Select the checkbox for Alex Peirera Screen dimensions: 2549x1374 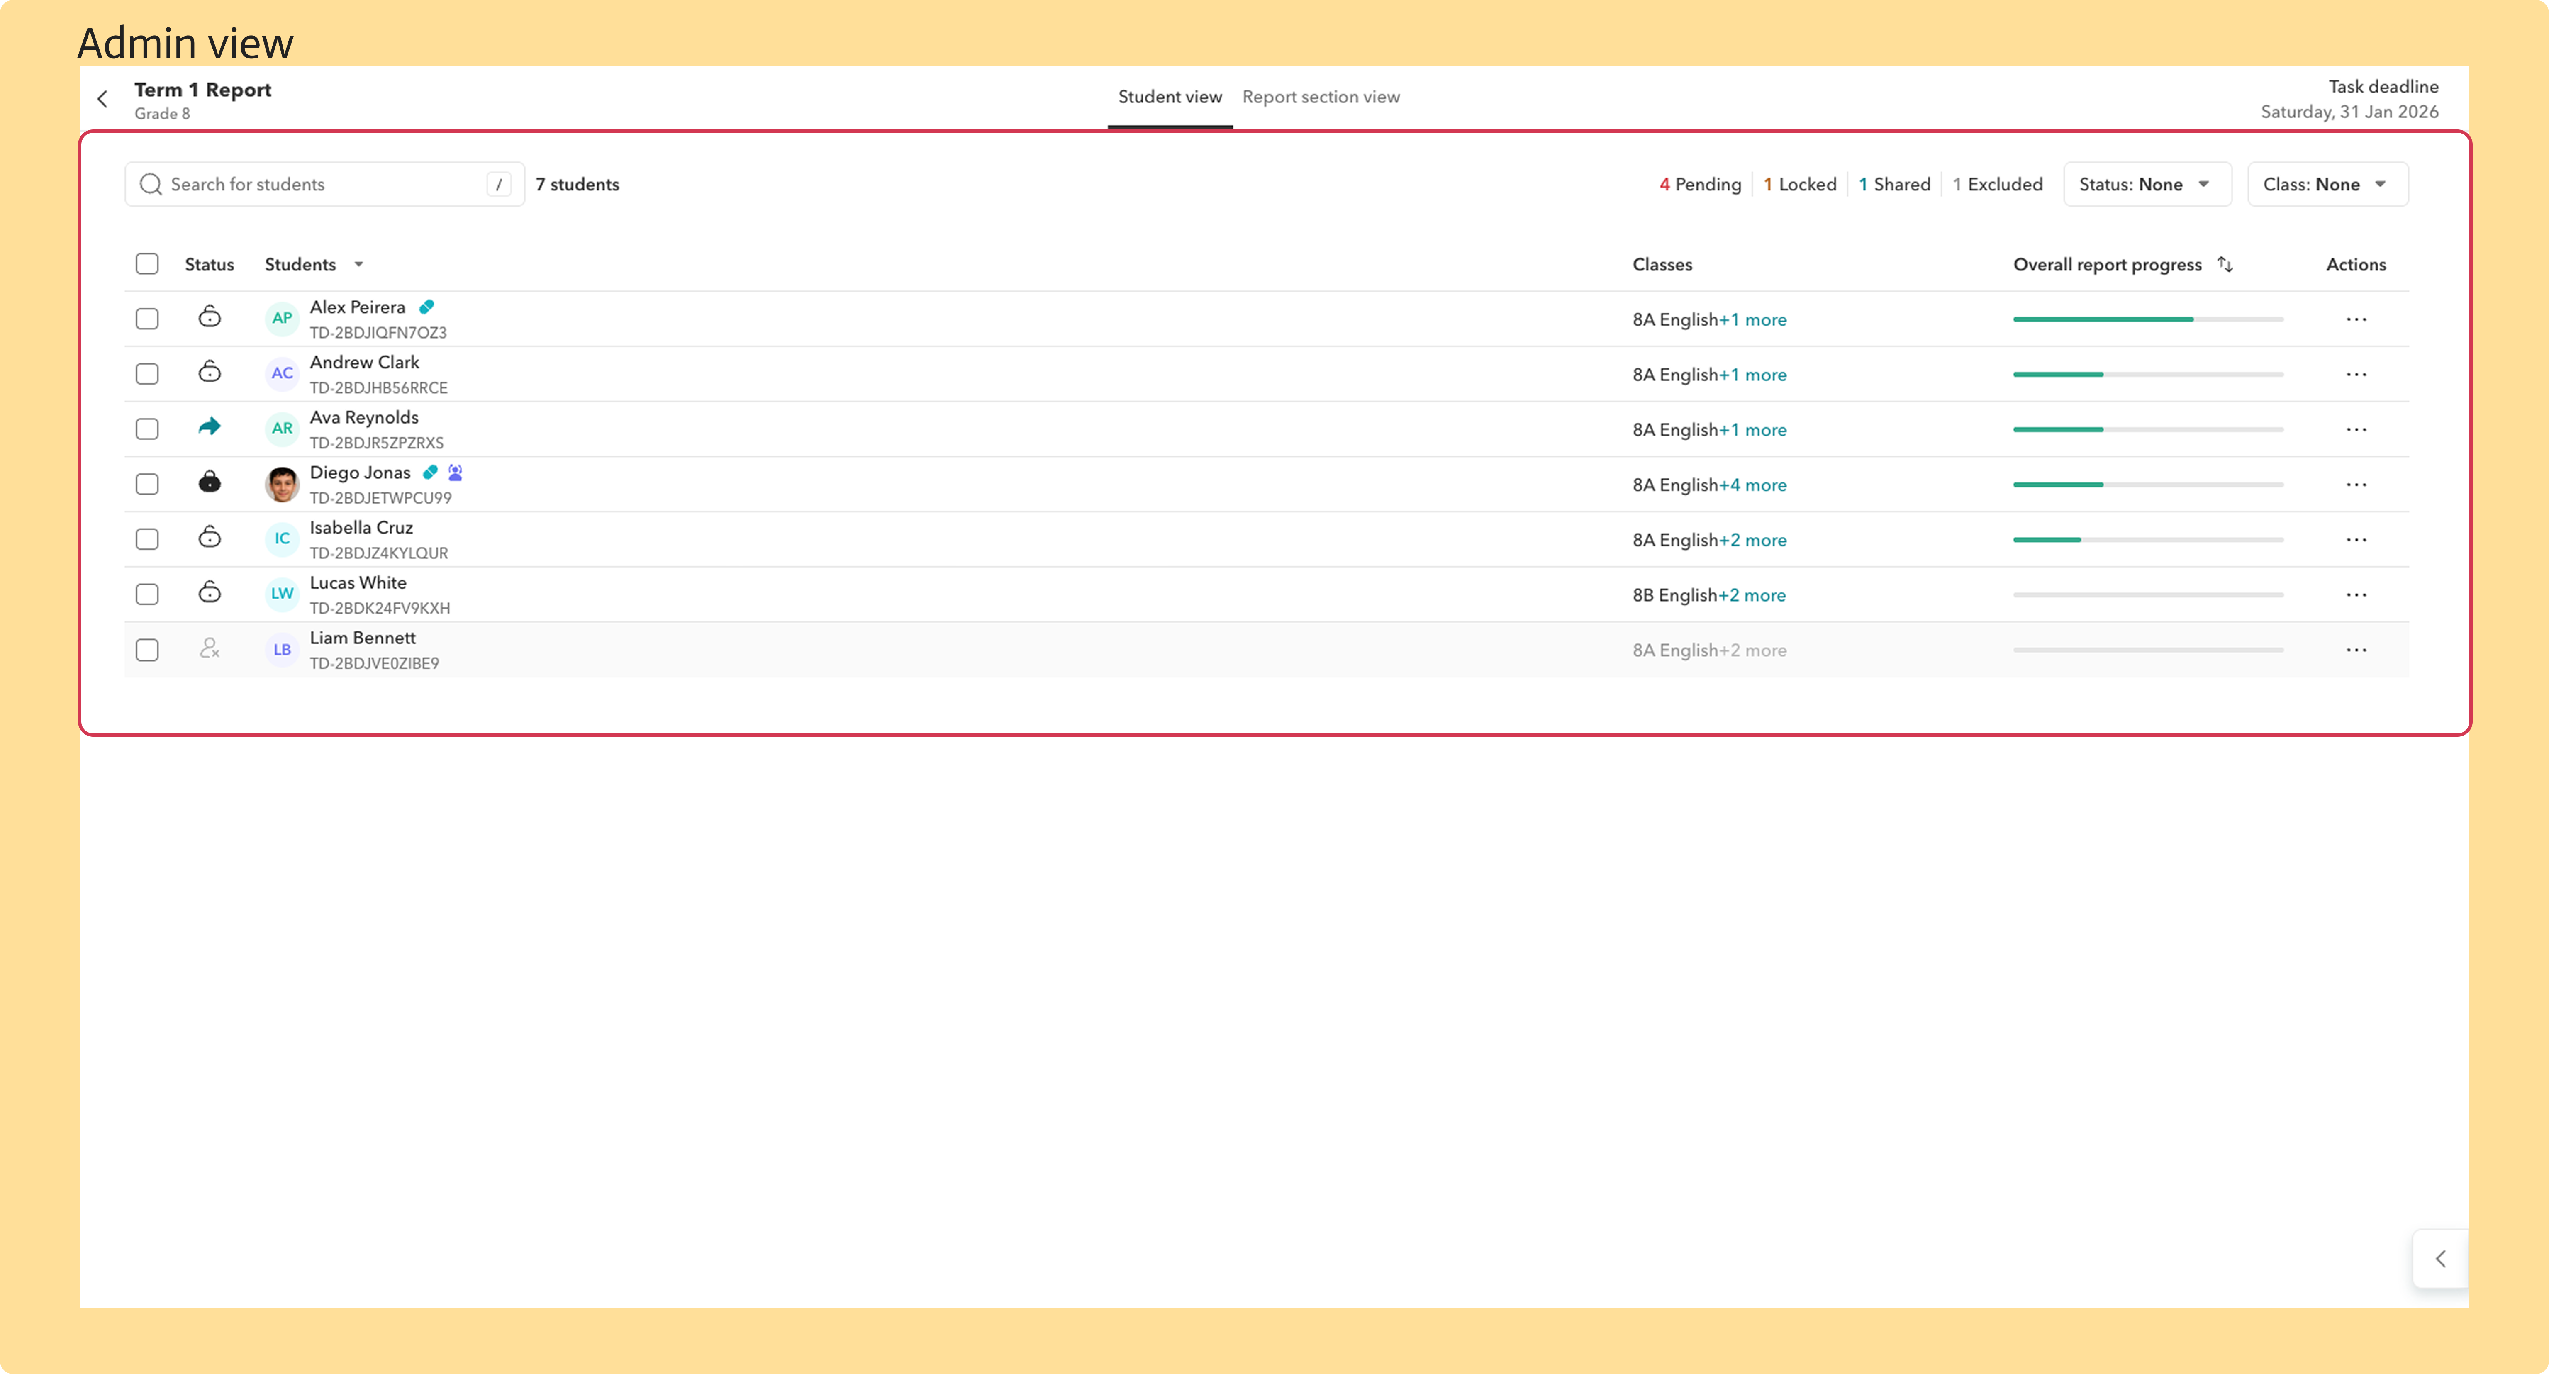147,319
